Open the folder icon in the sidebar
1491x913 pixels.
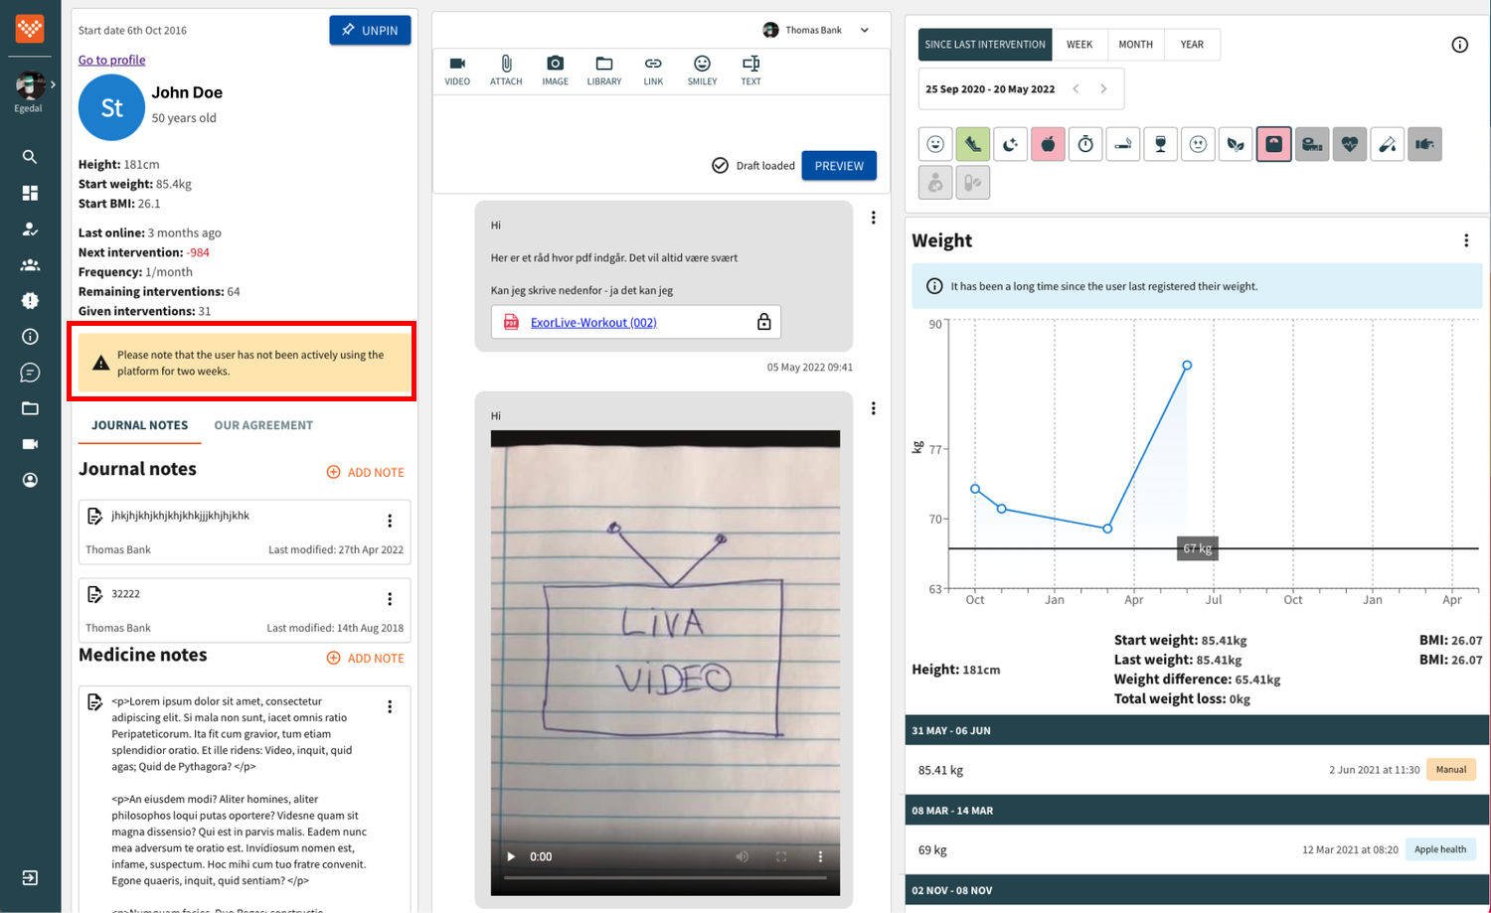30,408
